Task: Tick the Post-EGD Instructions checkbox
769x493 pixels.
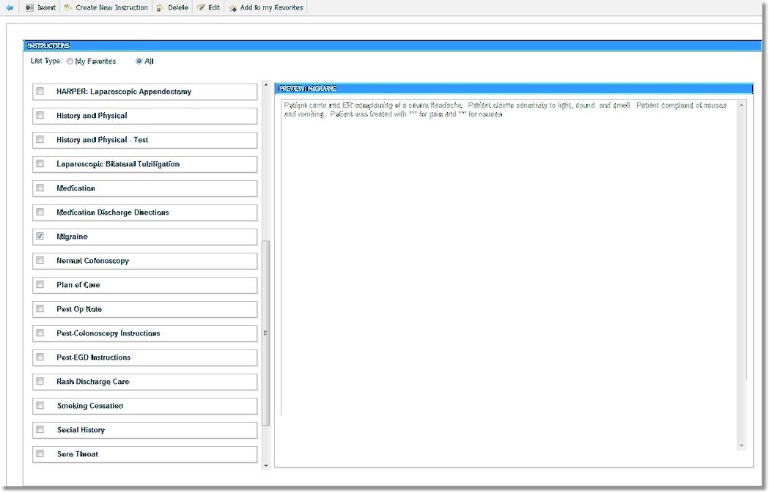Action: [40, 357]
